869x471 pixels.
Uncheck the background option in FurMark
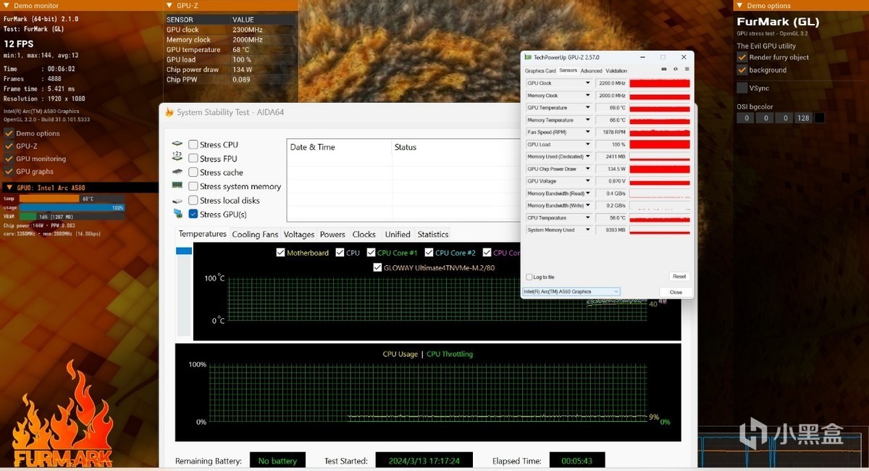[x=742, y=70]
